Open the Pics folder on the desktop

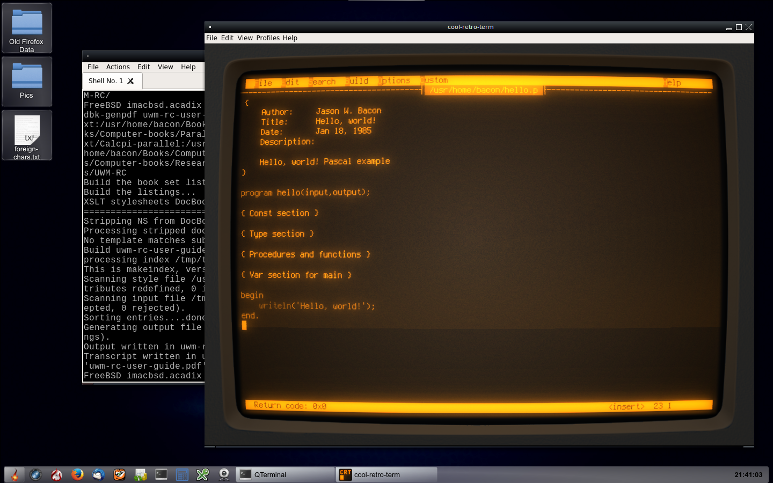pyautogui.click(x=27, y=81)
